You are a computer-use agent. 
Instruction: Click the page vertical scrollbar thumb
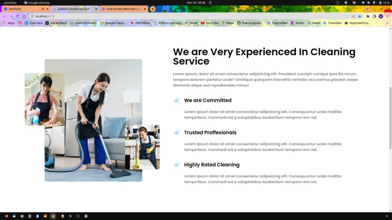(x=390, y=118)
